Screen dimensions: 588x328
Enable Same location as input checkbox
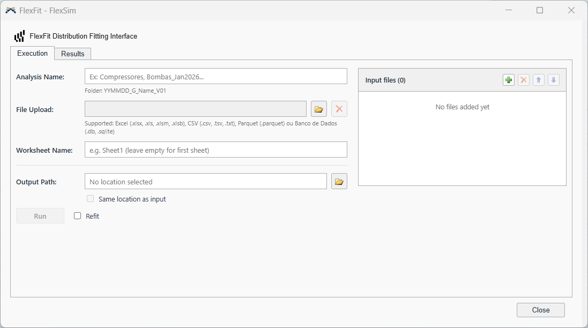[91, 199]
